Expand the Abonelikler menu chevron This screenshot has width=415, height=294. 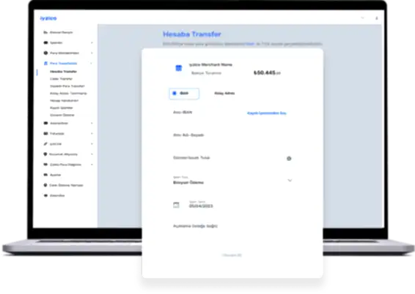click(x=92, y=124)
